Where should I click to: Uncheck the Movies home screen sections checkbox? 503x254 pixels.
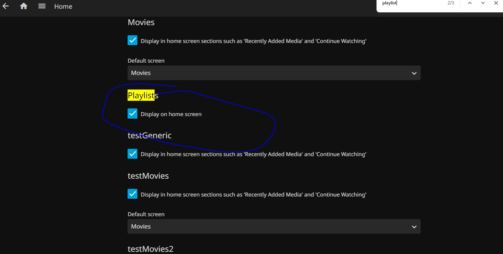point(133,40)
